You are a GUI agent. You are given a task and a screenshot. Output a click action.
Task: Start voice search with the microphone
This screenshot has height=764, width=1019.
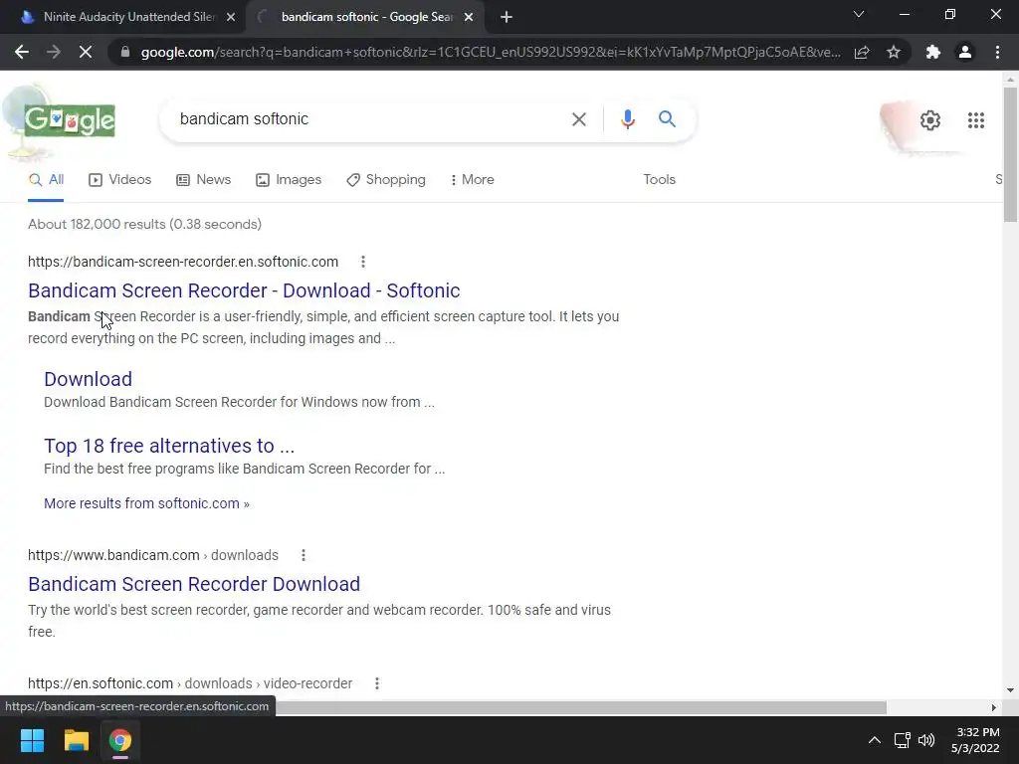(x=627, y=119)
